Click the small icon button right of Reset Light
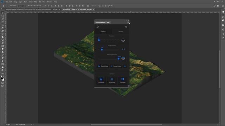The height and width of the screenshot is (126, 225). coord(125,66)
